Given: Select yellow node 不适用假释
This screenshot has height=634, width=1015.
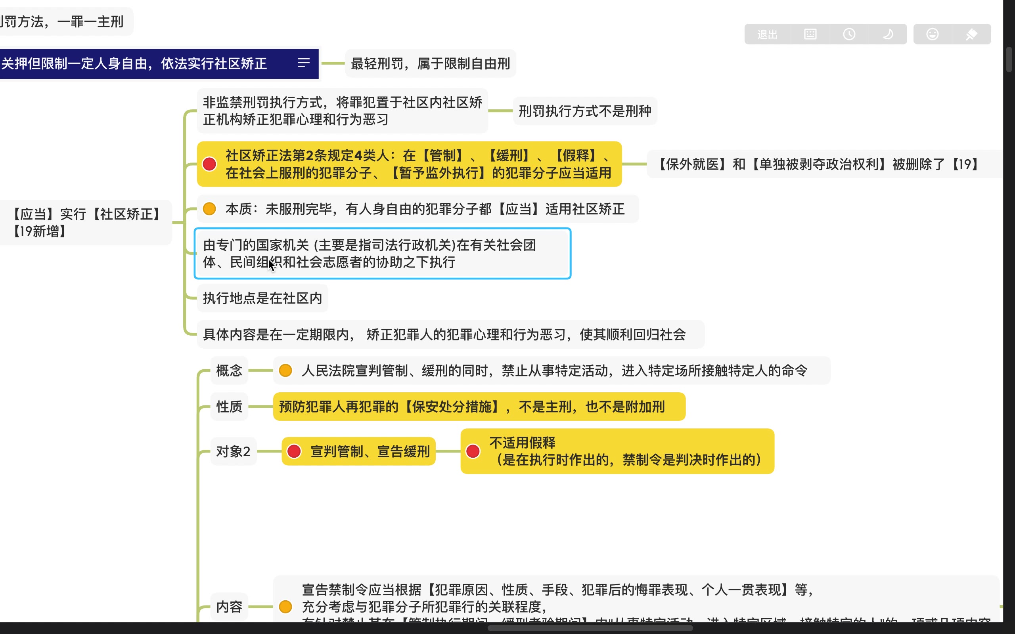Looking at the screenshot, I should (x=617, y=451).
